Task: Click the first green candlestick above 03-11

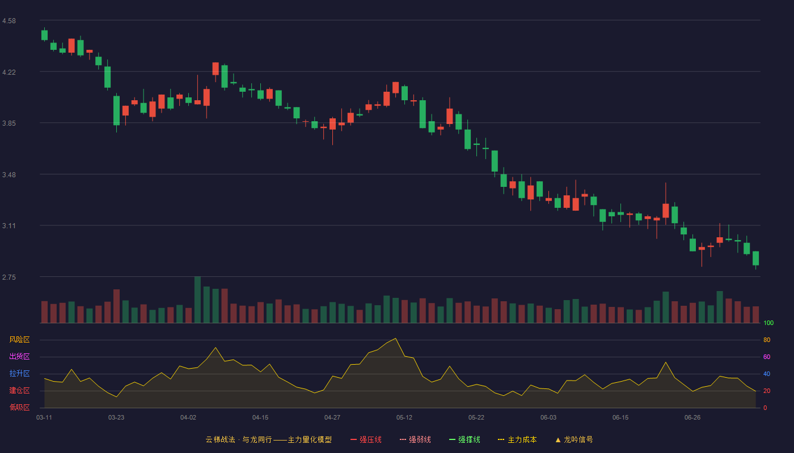Action: point(44,35)
